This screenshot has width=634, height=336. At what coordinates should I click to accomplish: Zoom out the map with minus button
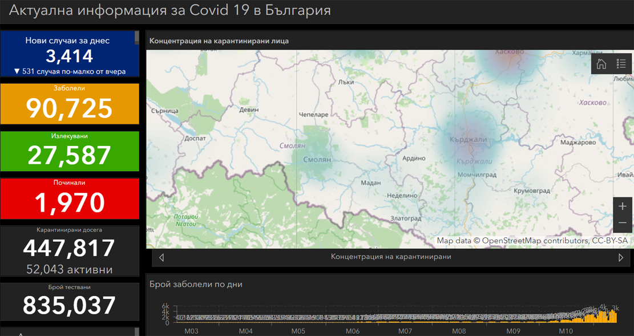point(622,223)
